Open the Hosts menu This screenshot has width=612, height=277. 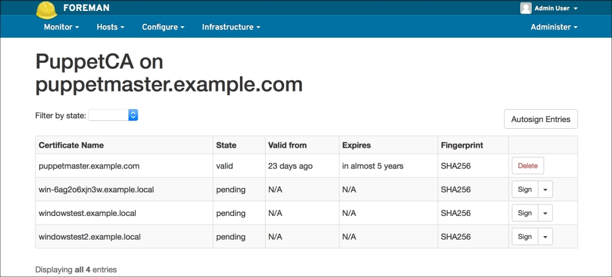(x=110, y=27)
